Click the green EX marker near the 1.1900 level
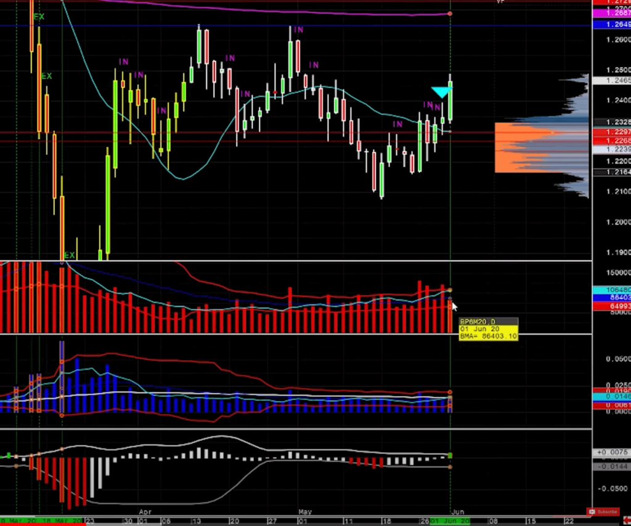This screenshot has height=526, width=631. pyautogui.click(x=69, y=255)
